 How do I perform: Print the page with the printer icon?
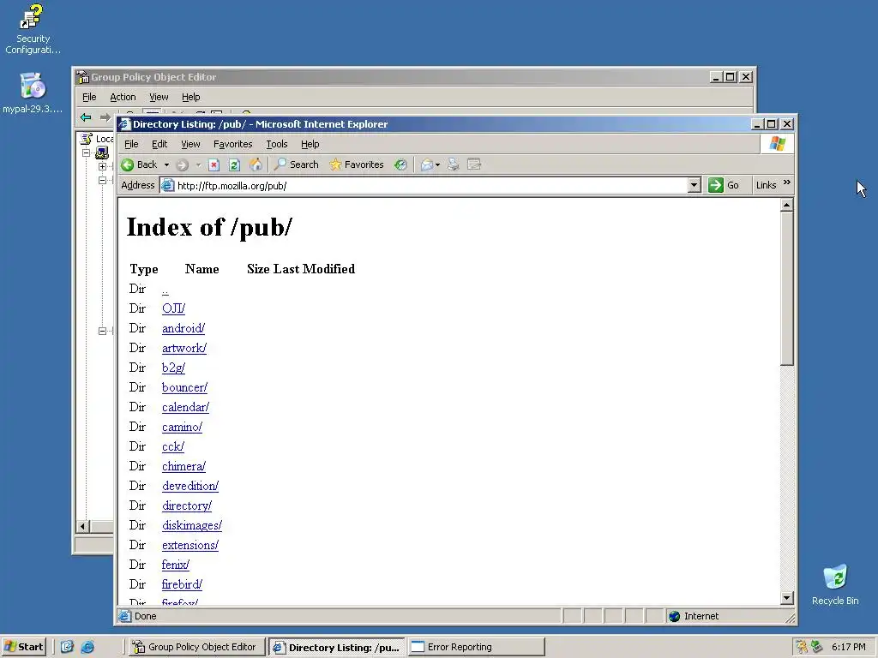pyautogui.click(x=453, y=164)
